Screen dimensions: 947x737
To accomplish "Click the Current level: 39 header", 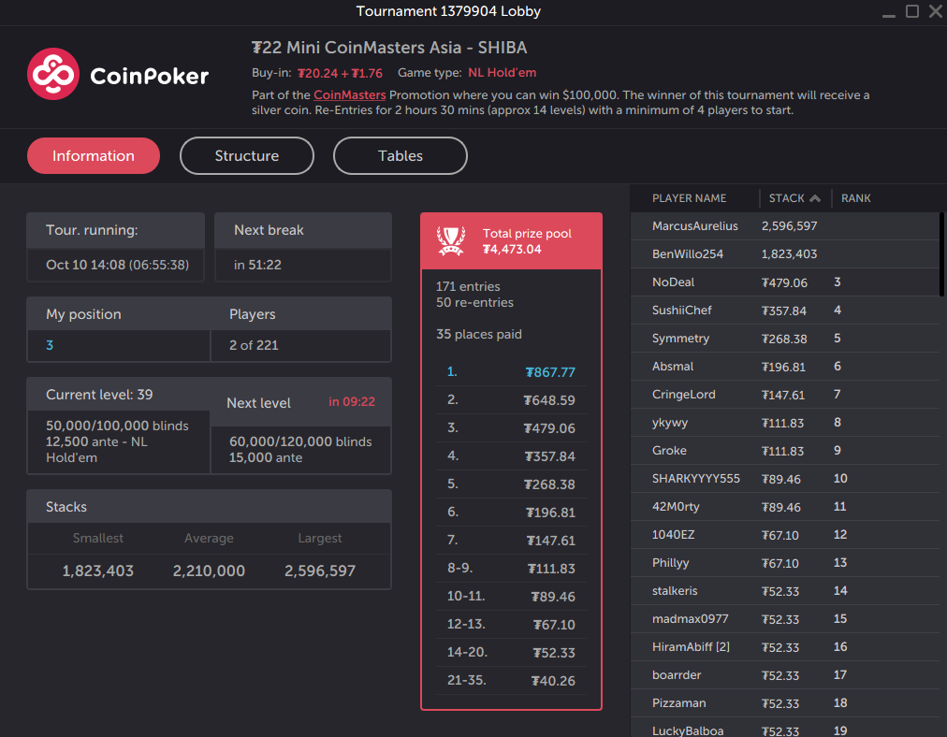I will 99,395.
